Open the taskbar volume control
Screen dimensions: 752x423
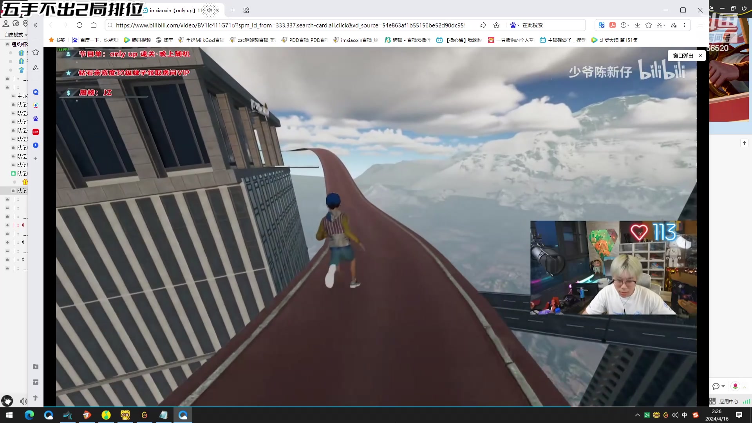click(675, 415)
